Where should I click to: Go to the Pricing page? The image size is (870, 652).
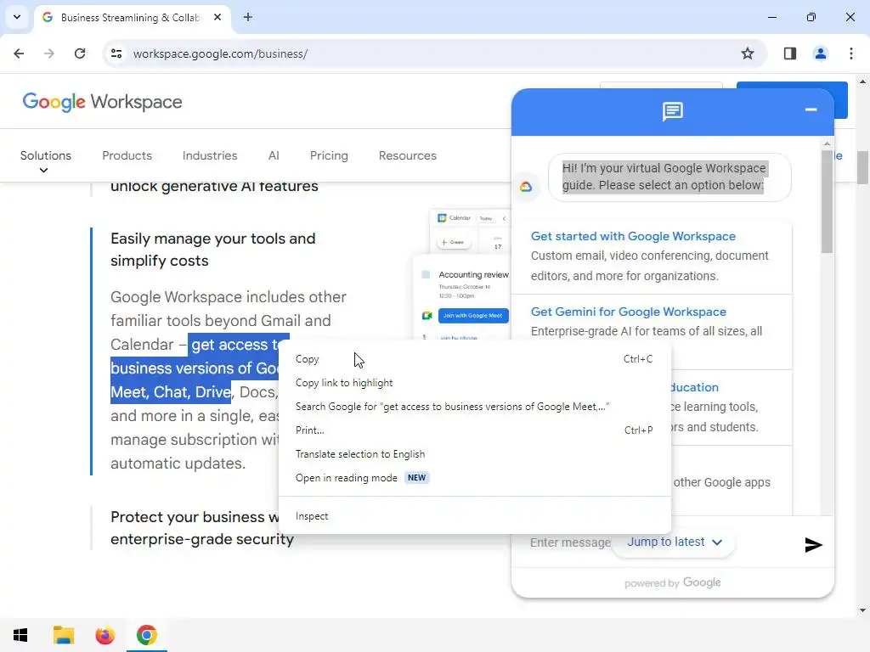[x=329, y=156]
